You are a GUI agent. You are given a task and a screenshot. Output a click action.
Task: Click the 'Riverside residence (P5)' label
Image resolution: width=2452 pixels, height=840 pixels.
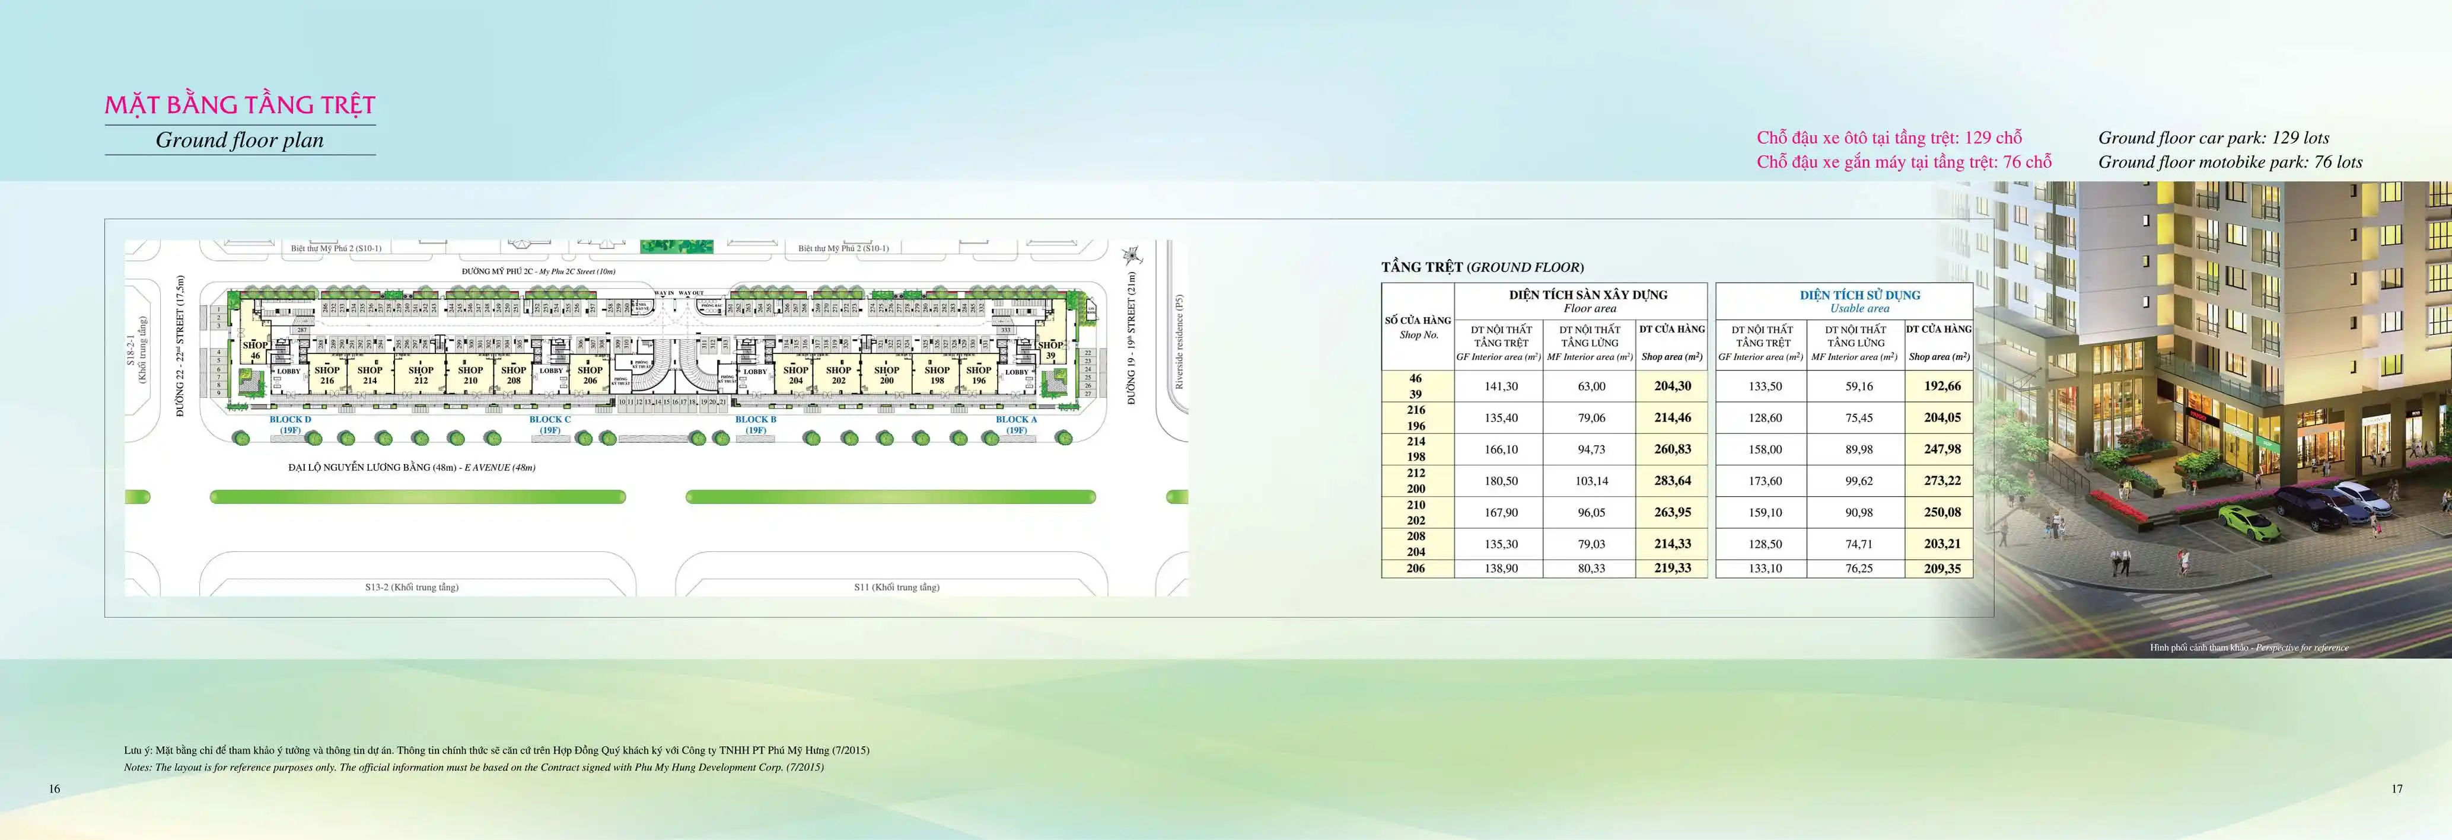pos(1179,343)
